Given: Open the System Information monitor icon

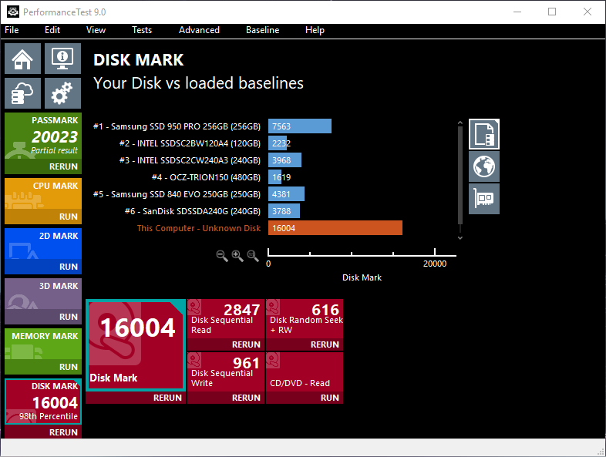Looking at the screenshot, I should point(62,59).
